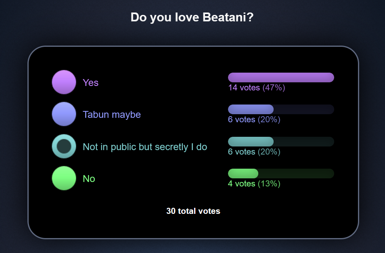Click the 14 votes (47%) text
This screenshot has height=253, width=385.
coord(257,88)
